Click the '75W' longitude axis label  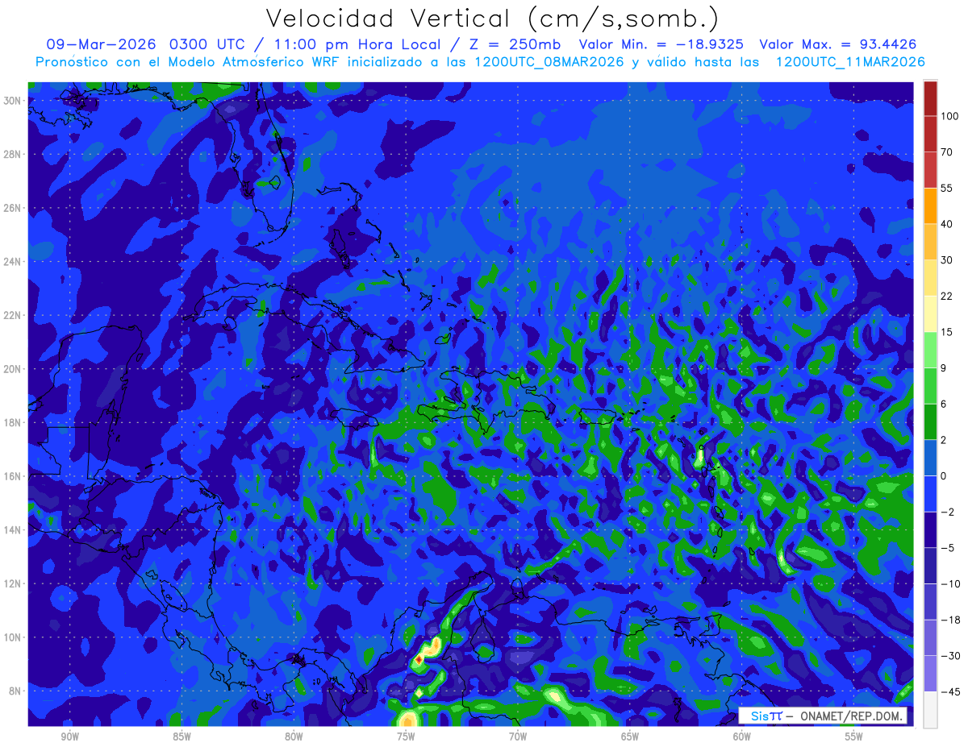click(x=406, y=737)
